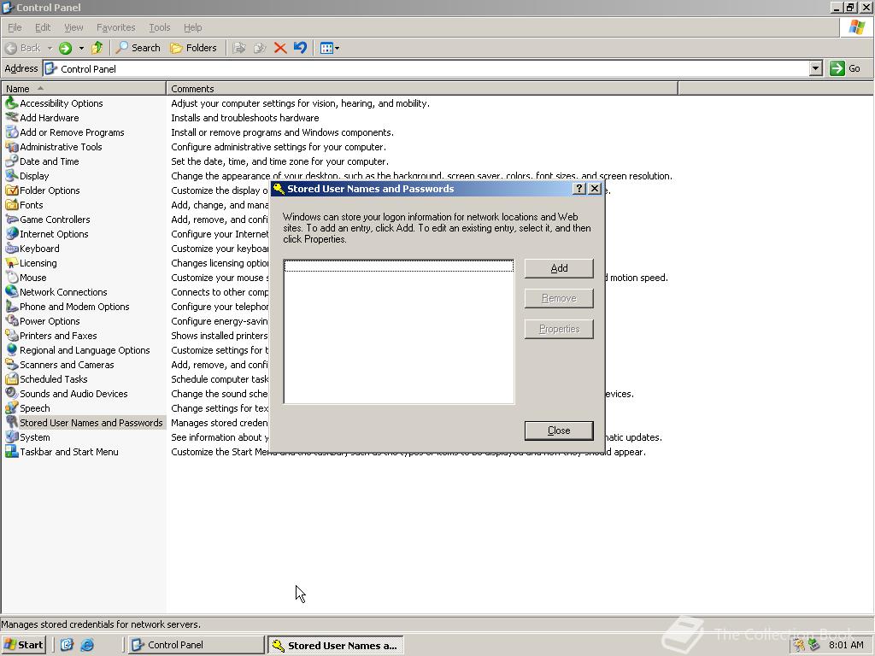Open the Date and Time icon
The width and height of the screenshot is (875, 656).
(12, 161)
